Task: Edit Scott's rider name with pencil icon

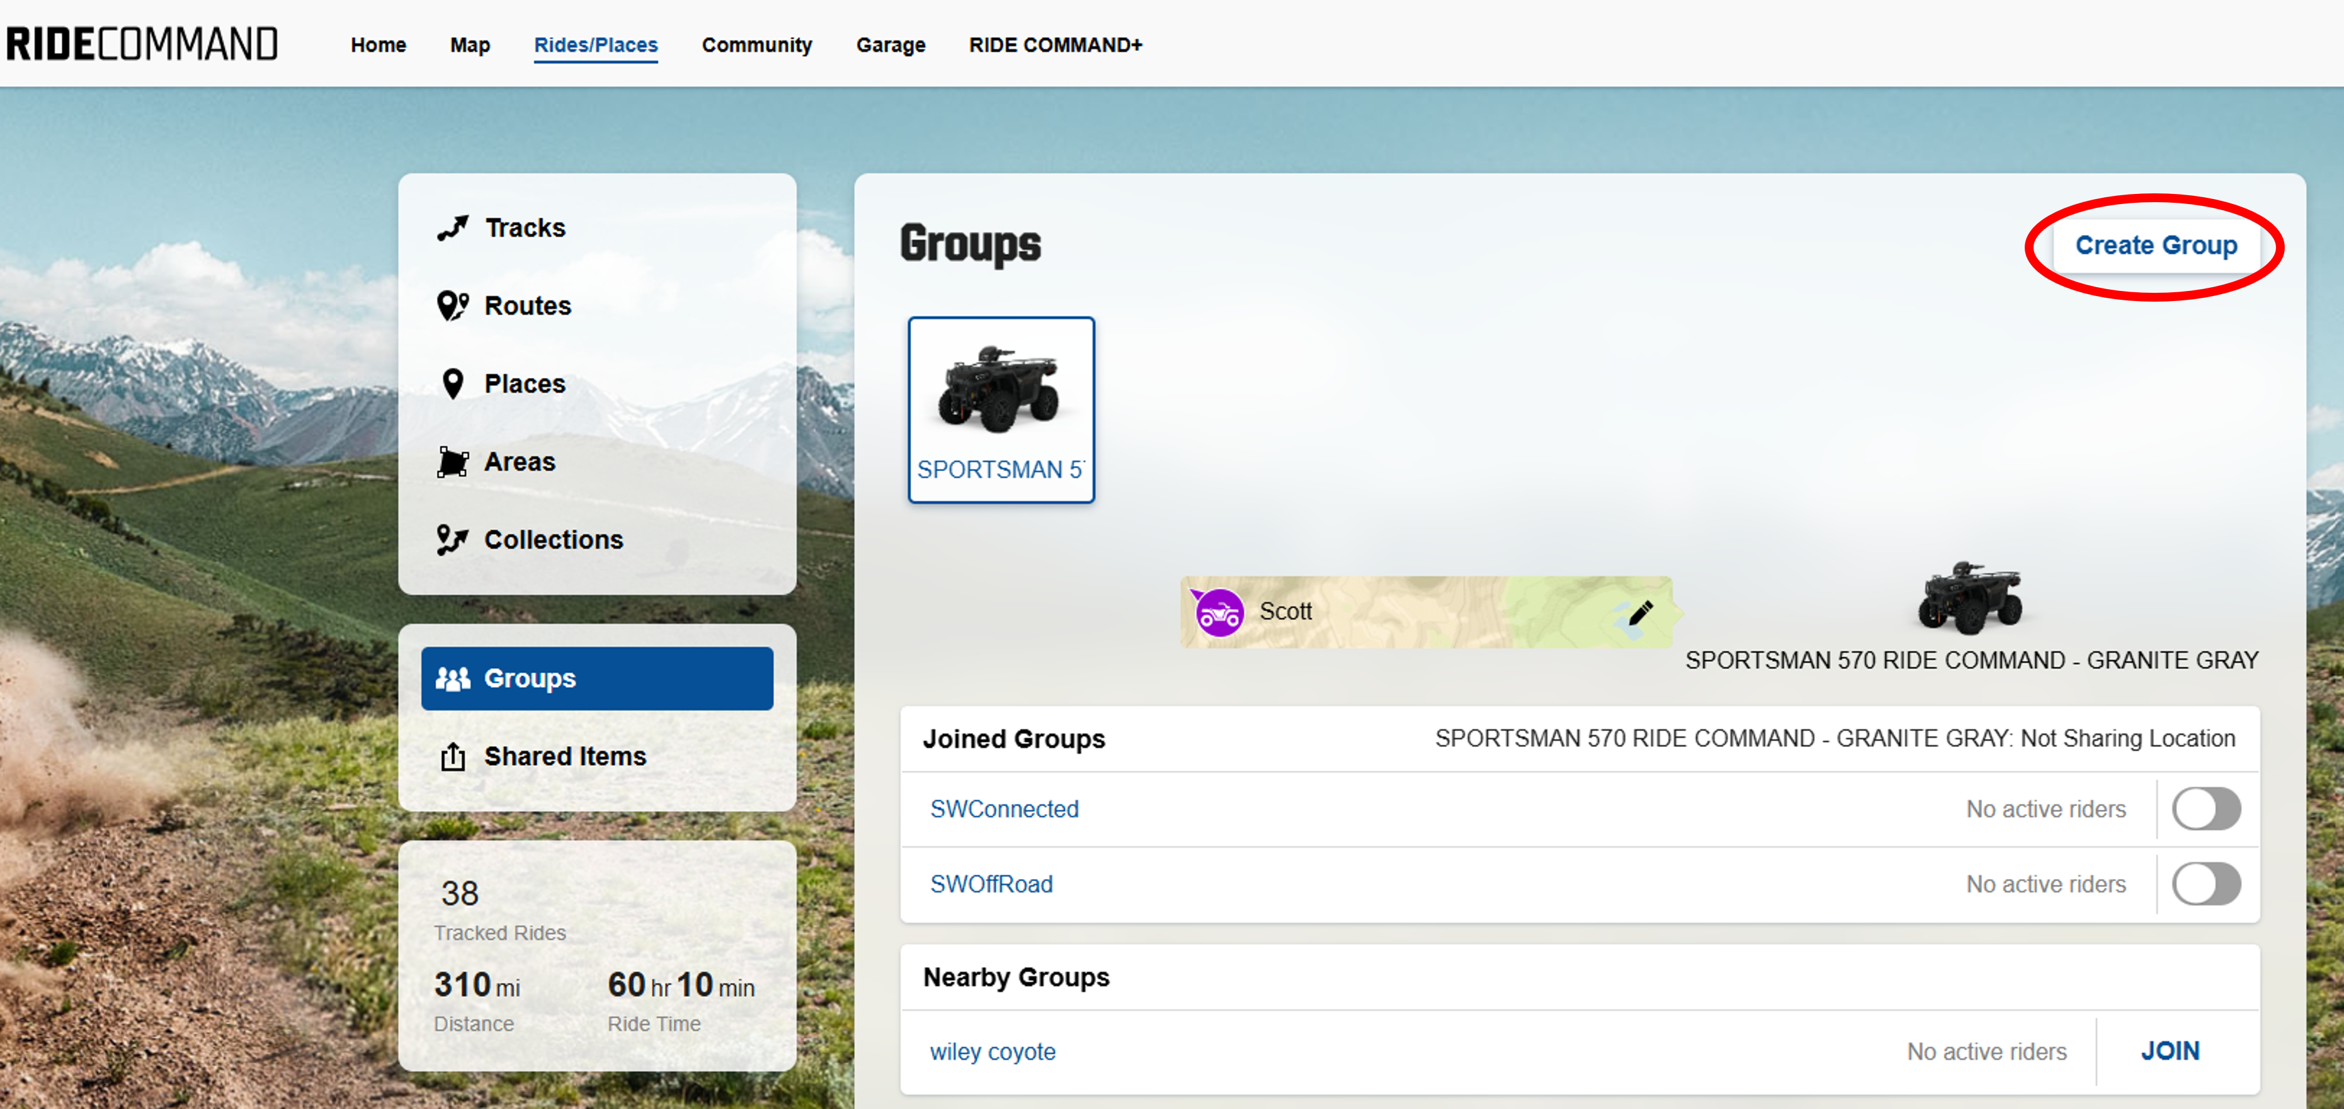Action: pyautogui.click(x=1641, y=613)
